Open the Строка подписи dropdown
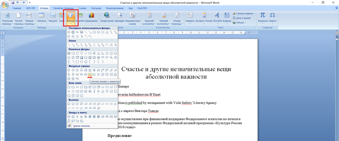Screen dimensions: 339x141 [x=244, y=13]
